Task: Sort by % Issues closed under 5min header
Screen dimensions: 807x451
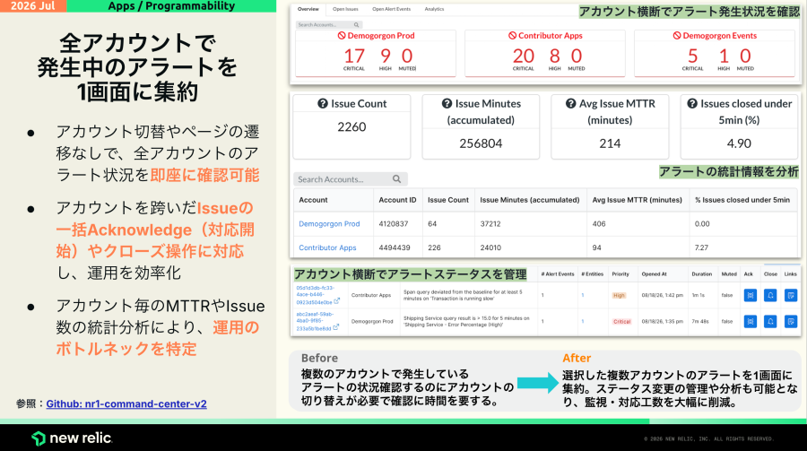Action: [x=742, y=200]
